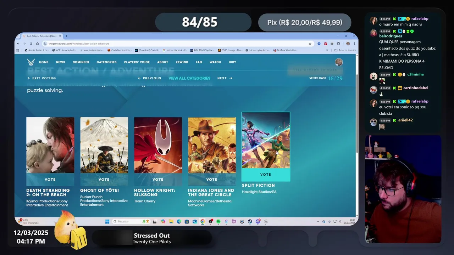Open the REWIND menu item

click(182, 62)
